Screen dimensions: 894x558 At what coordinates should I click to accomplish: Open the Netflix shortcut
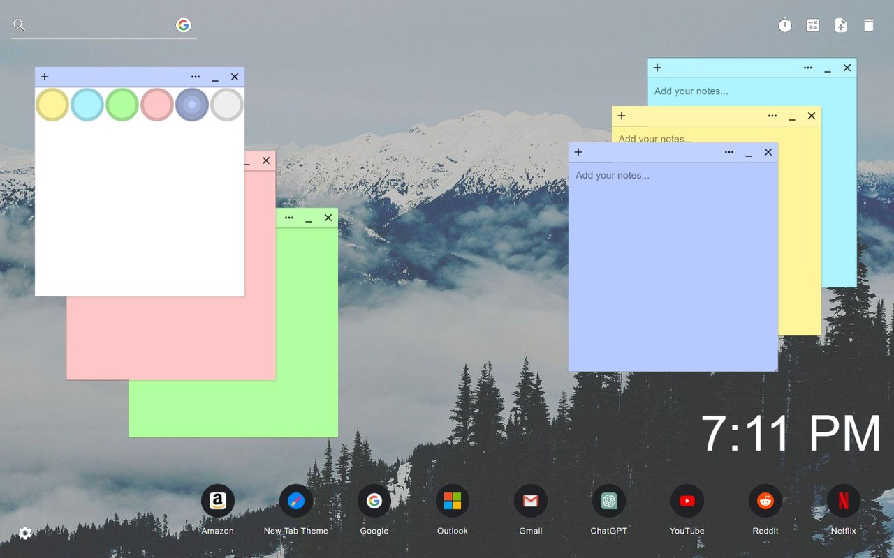click(844, 510)
